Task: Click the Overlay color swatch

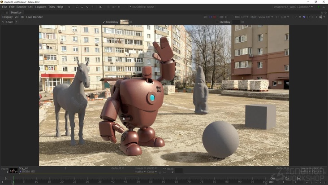Action: click(236, 22)
